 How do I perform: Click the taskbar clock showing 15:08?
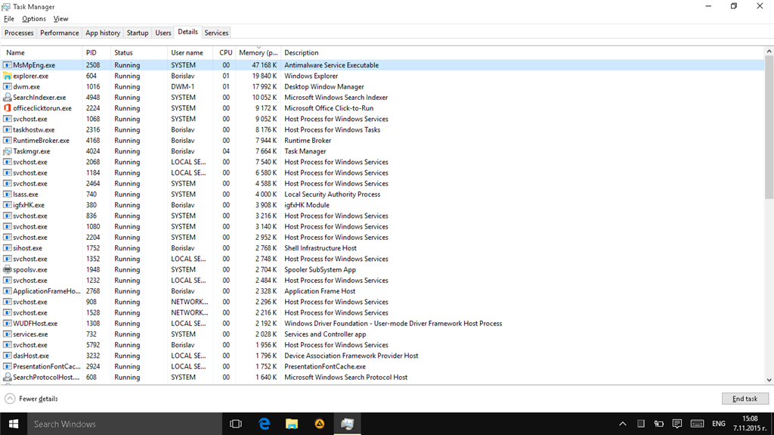click(x=749, y=424)
